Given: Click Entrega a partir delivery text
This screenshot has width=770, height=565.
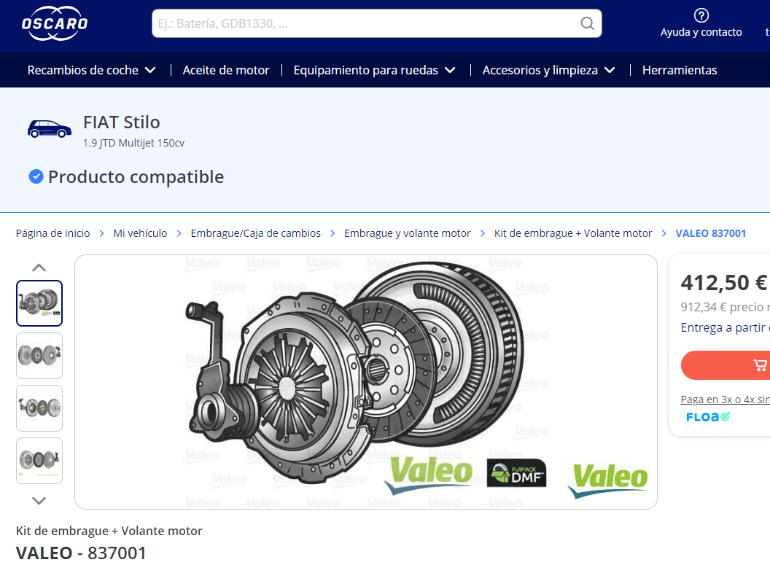Looking at the screenshot, I should [x=725, y=327].
